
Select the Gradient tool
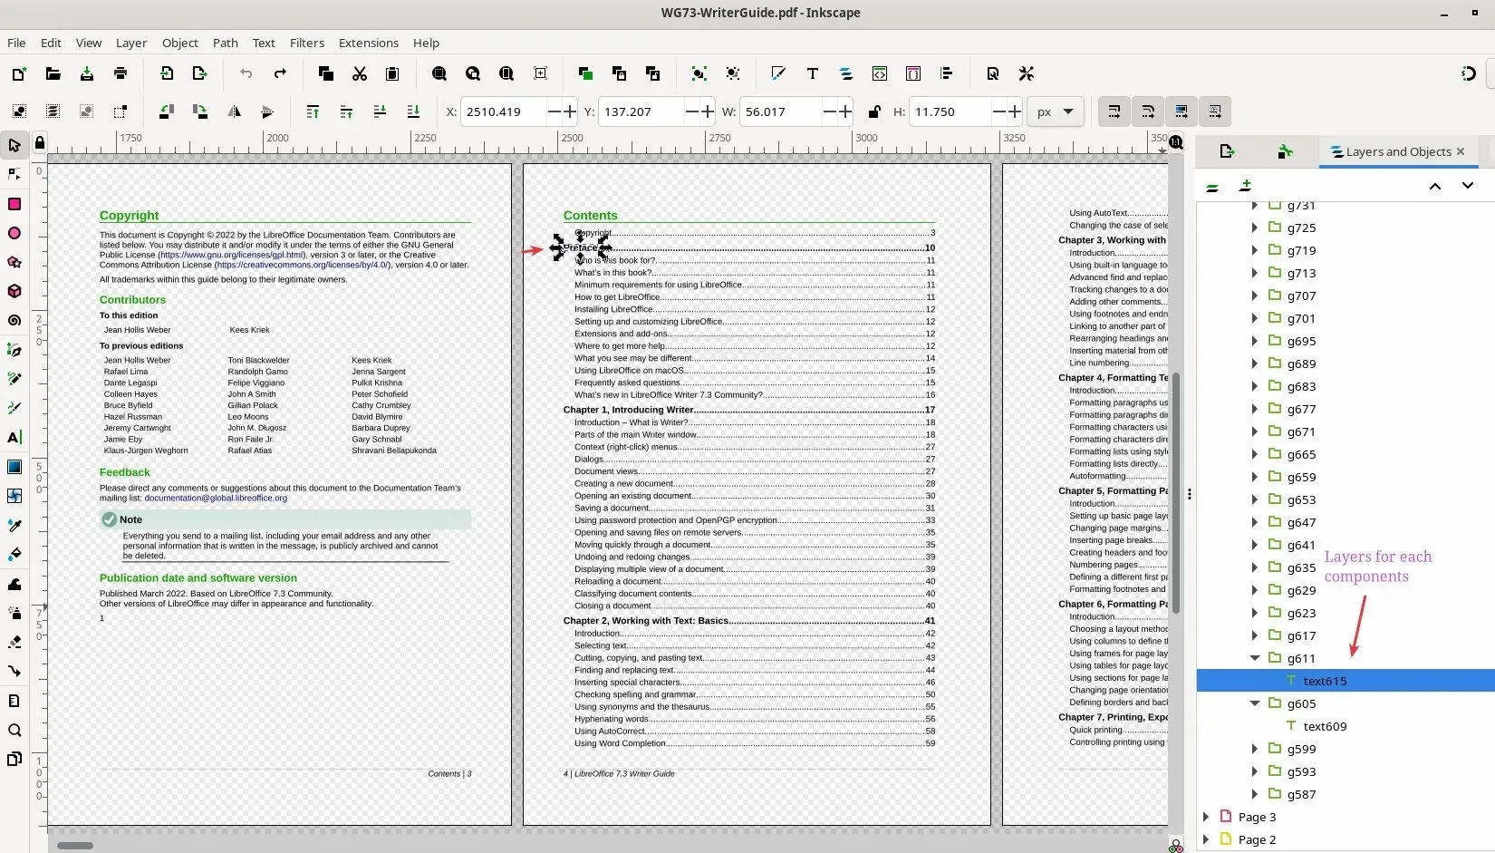point(14,467)
